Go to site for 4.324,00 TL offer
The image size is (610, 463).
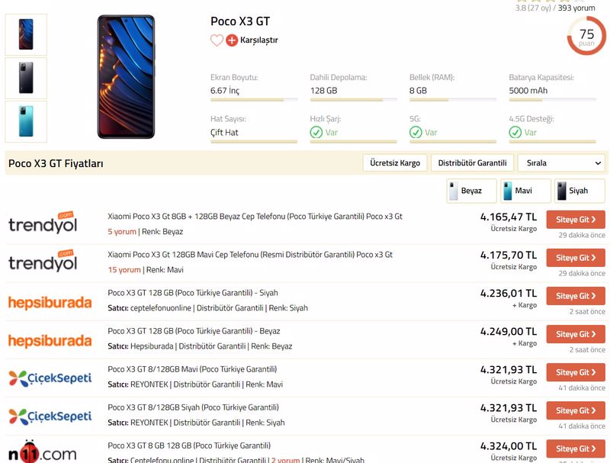coord(576,449)
